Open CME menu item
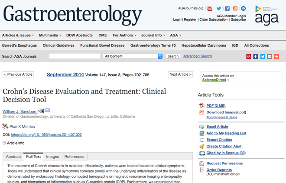This screenshot has width=286, height=183. point(103,35)
